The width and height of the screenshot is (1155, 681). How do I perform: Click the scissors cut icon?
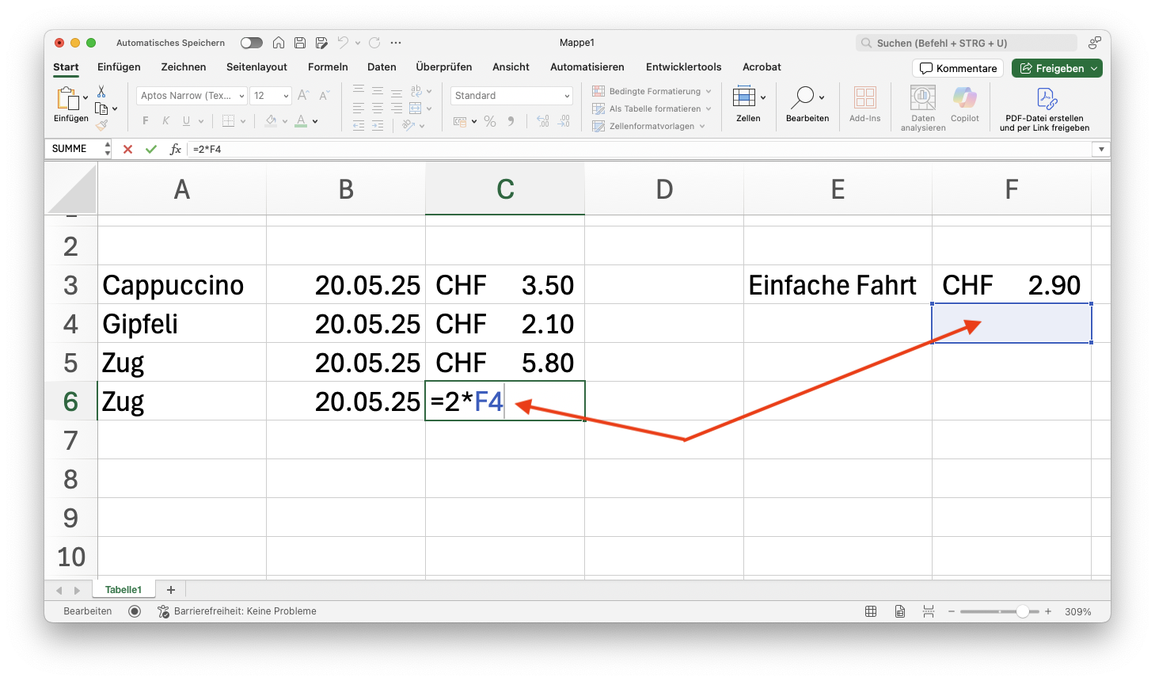coord(101,92)
